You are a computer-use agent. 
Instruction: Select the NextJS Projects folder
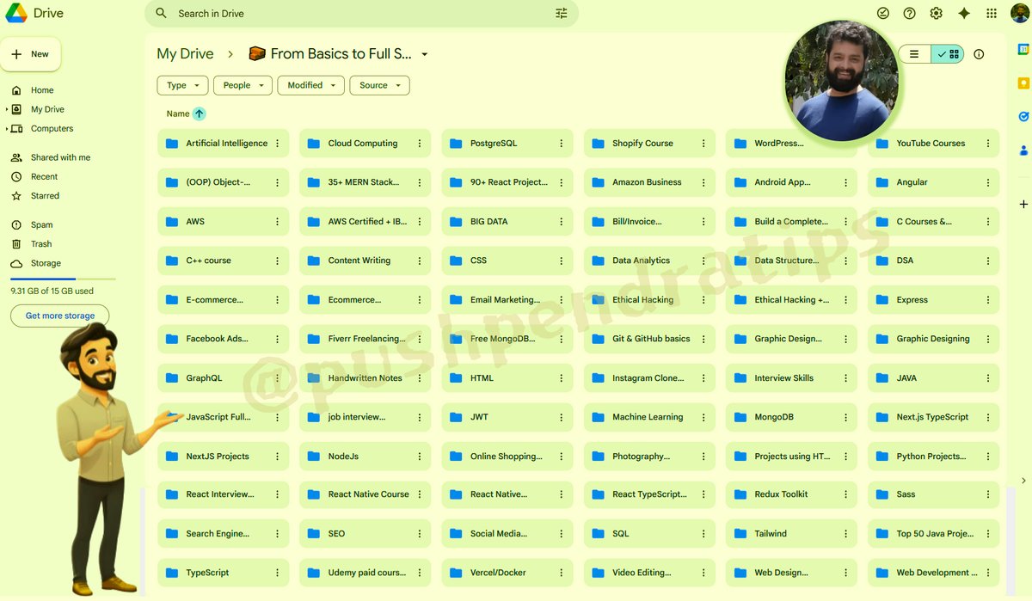pyautogui.click(x=223, y=457)
